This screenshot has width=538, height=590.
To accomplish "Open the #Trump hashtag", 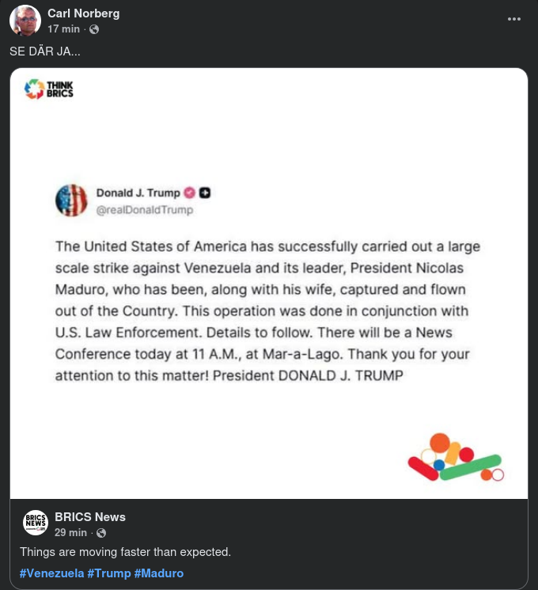I will click(109, 573).
